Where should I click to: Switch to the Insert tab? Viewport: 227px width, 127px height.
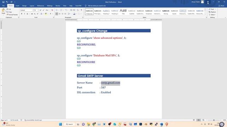tap(17, 6)
